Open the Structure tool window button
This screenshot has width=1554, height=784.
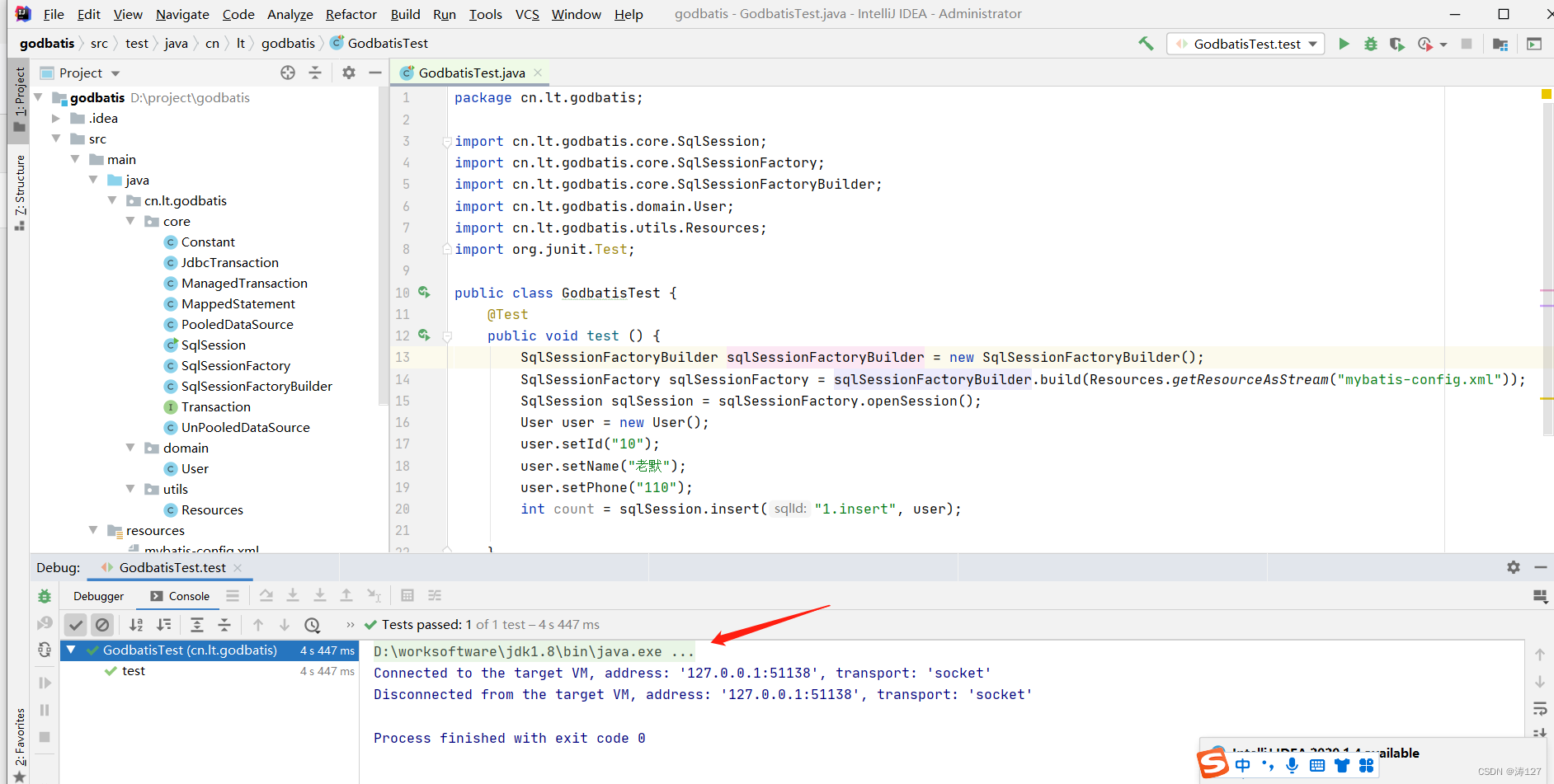click(x=20, y=191)
